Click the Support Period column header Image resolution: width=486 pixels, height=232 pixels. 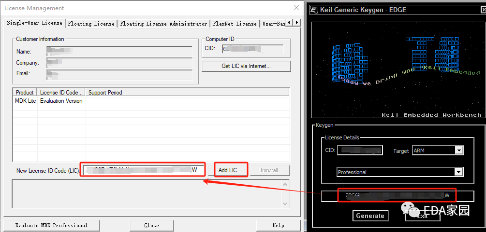click(187, 93)
